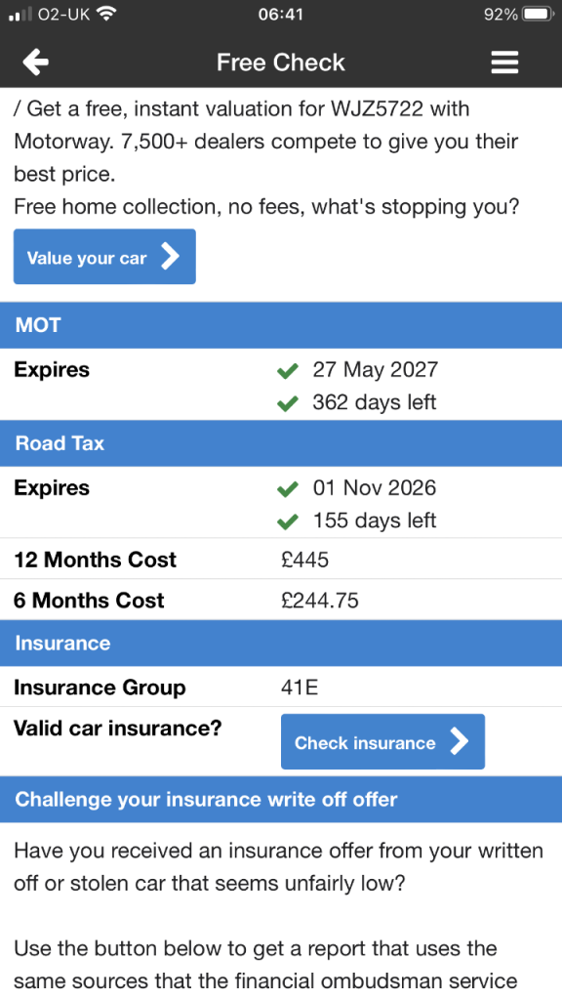
Task: Tap green checkmark beside 362 days left
Action: (x=288, y=403)
